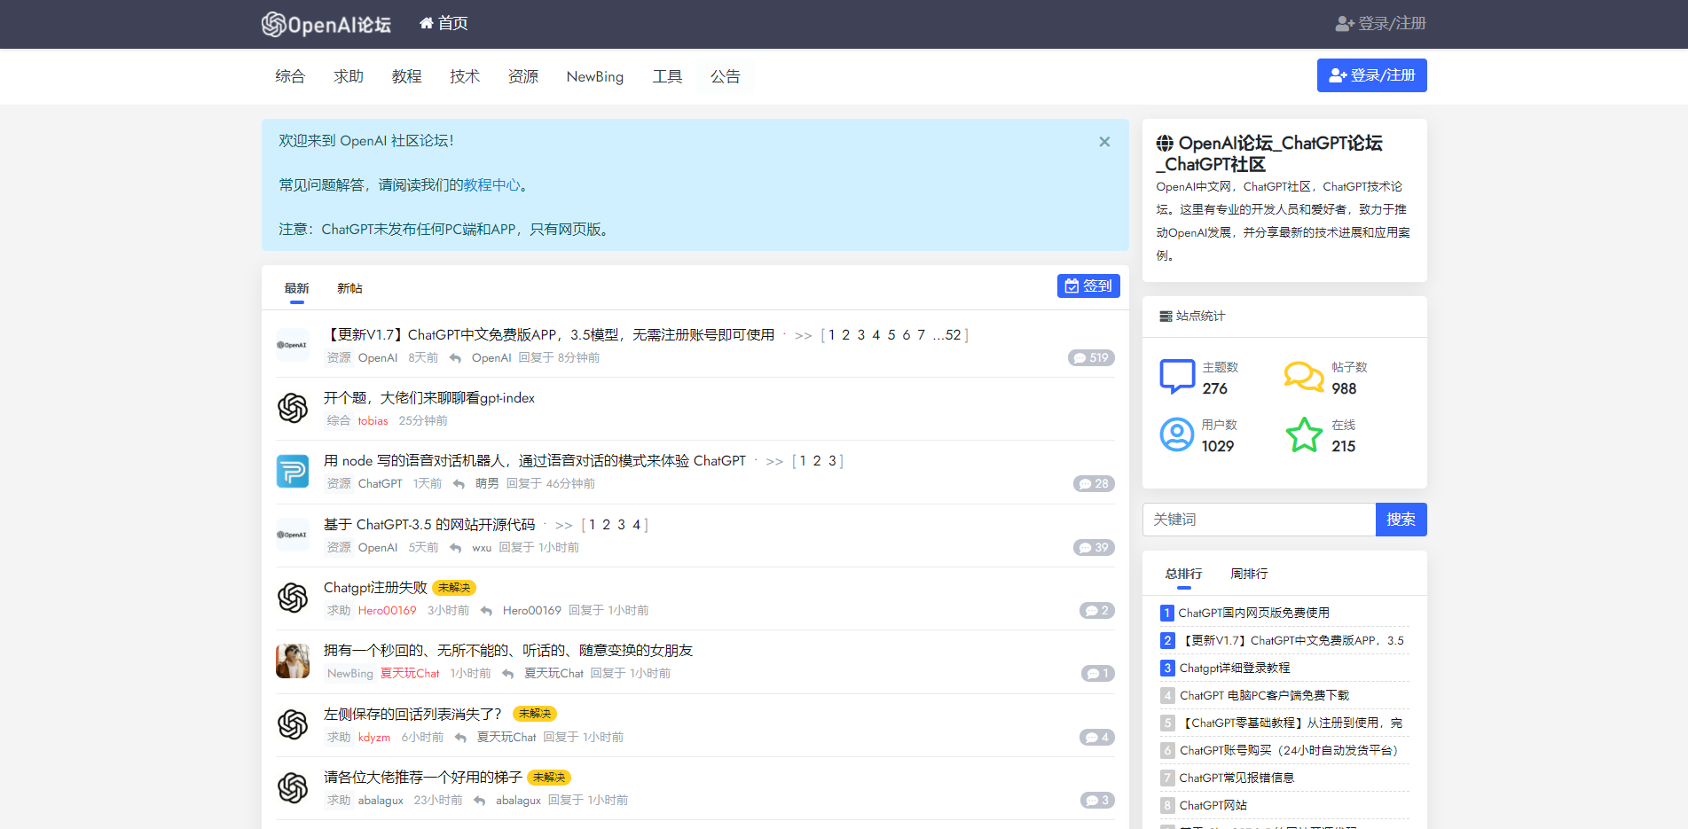The width and height of the screenshot is (1688, 829).
Task: Open user kdyzm profile link
Action: point(373,738)
